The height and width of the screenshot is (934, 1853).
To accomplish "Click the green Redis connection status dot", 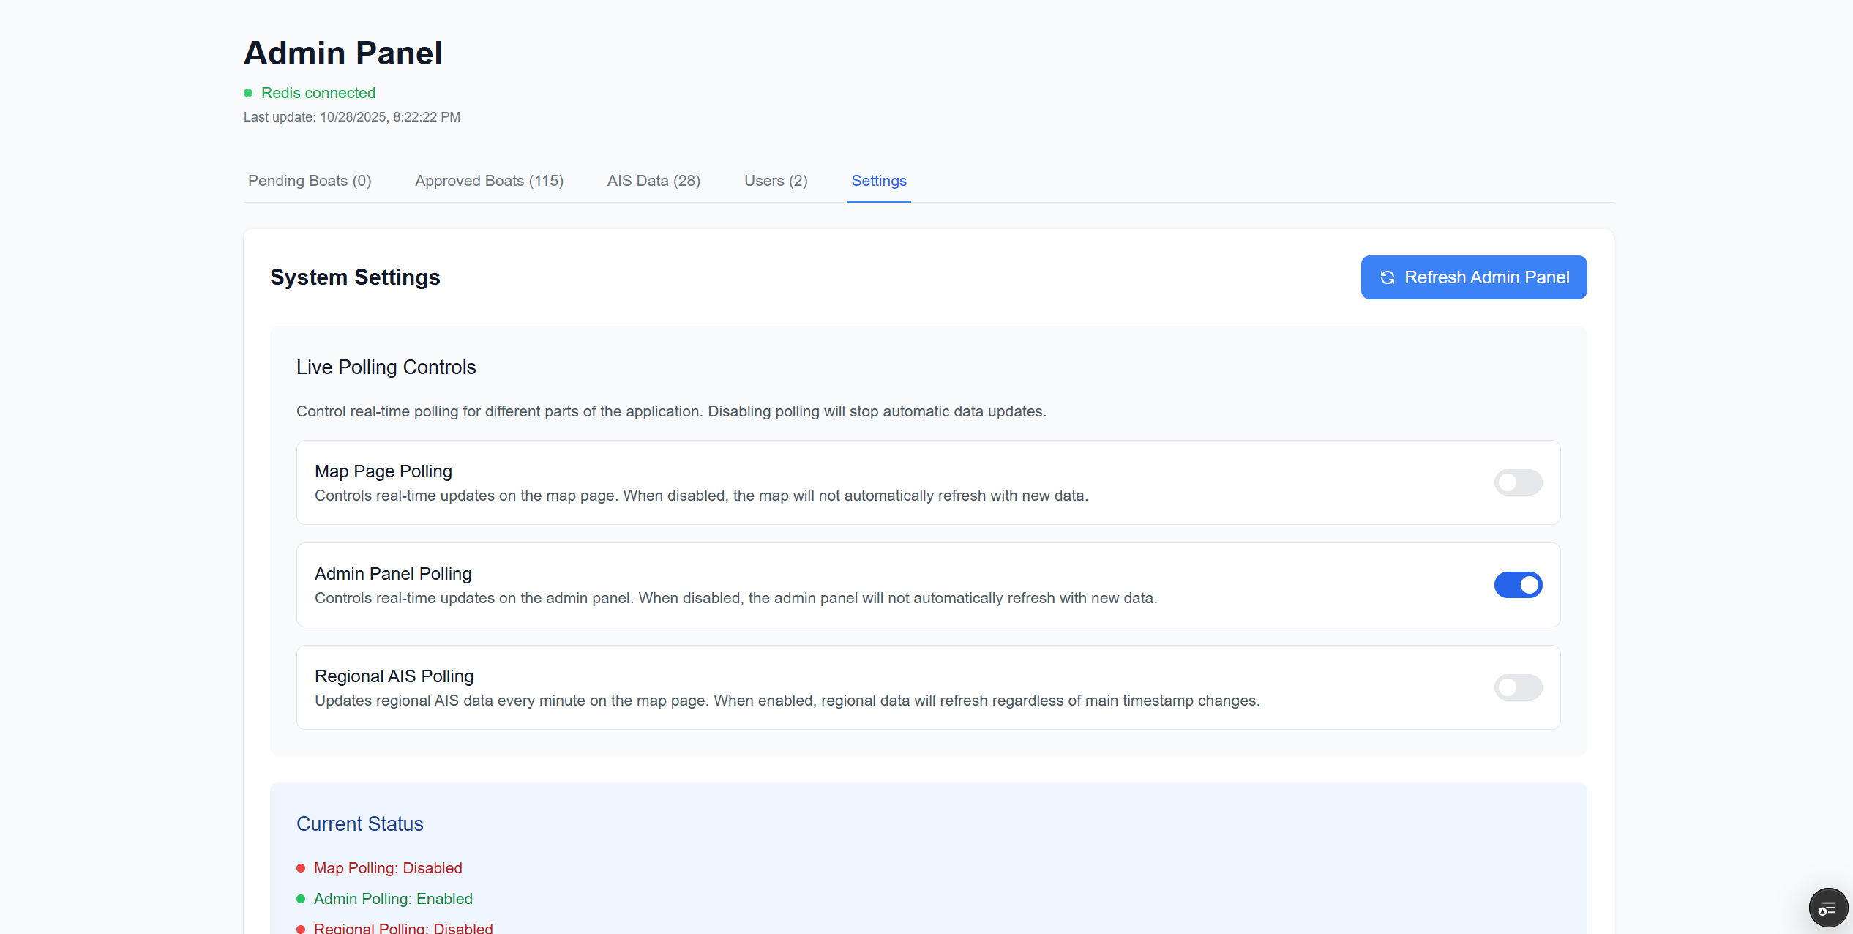I will pos(249,93).
